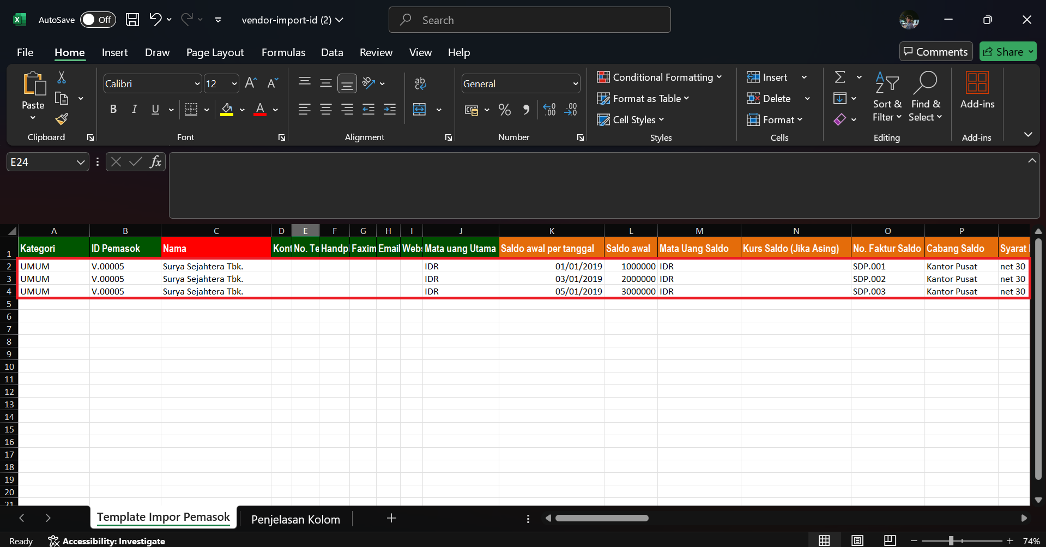Image resolution: width=1046 pixels, height=547 pixels.
Task: Switch to the Penjelasan Kolom sheet tab
Action: point(295,519)
